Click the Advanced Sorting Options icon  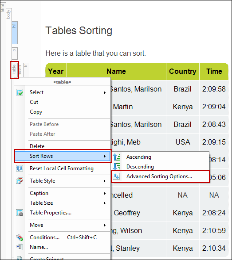(116, 176)
